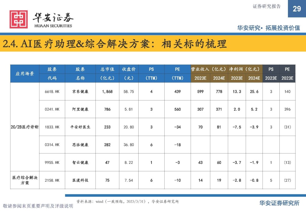Screen dimensions: 306x212
Task: Click the PE (TTM) value -34
Action: point(177,127)
